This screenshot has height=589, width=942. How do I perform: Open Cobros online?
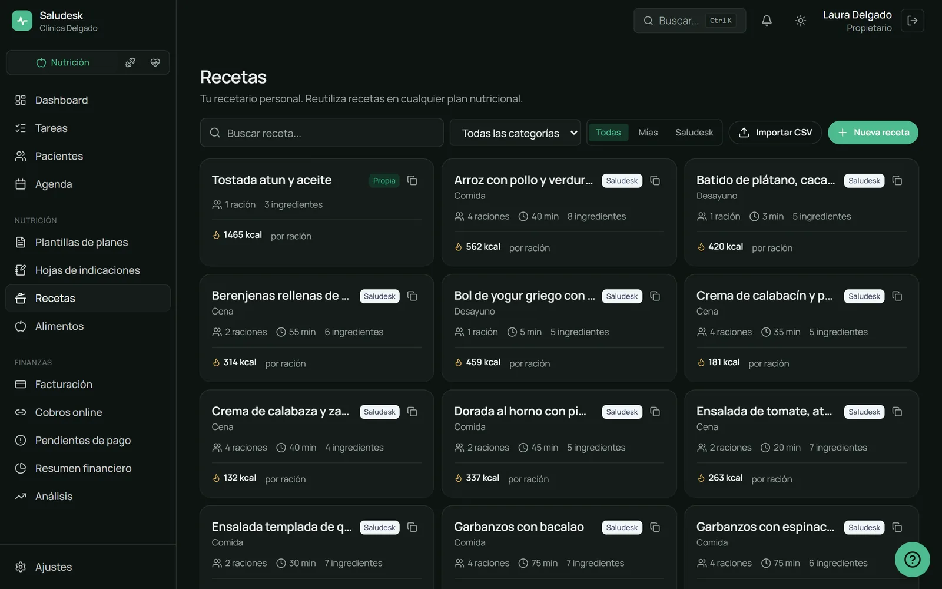pyautogui.click(x=88, y=412)
